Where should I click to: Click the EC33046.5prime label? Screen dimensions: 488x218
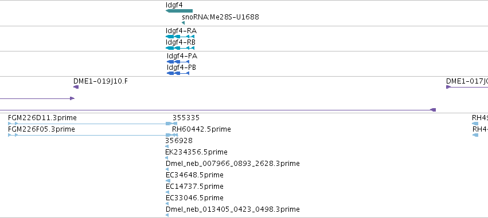click(194, 198)
